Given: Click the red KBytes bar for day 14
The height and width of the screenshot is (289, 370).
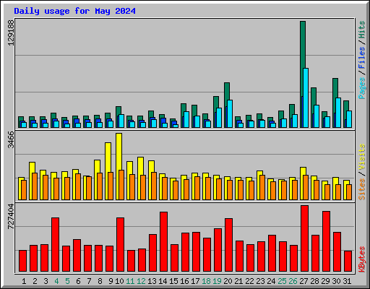Looking at the screenshot, I should (x=163, y=242).
